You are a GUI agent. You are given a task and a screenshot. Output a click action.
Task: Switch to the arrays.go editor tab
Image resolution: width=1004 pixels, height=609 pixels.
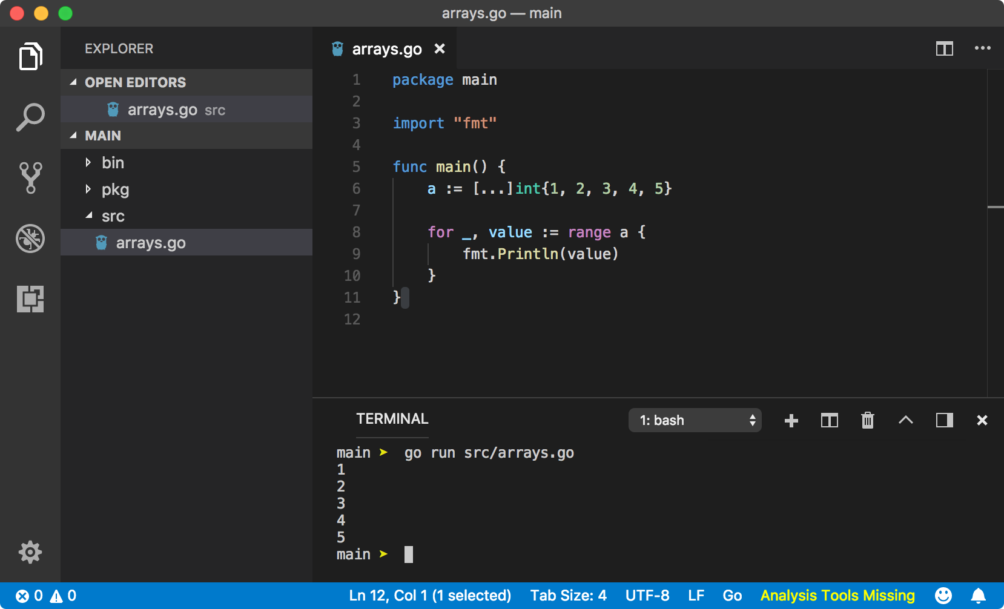(386, 48)
